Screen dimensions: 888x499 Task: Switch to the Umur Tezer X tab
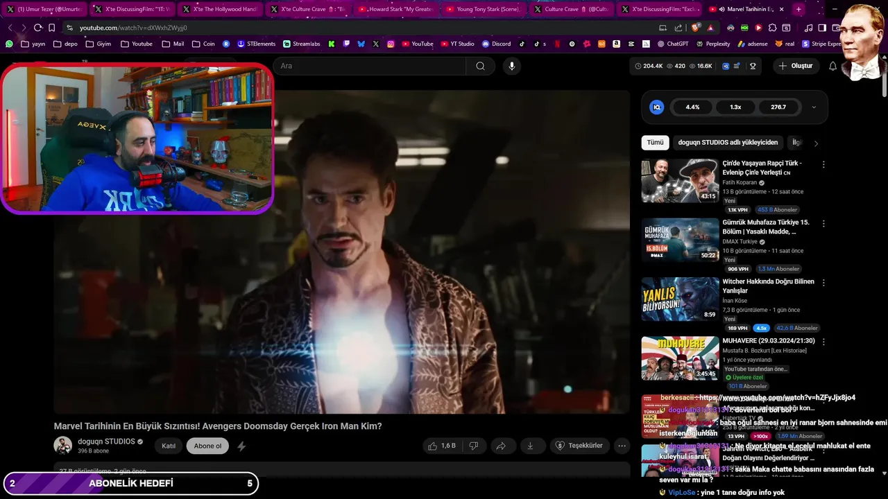pyautogui.click(x=43, y=10)
